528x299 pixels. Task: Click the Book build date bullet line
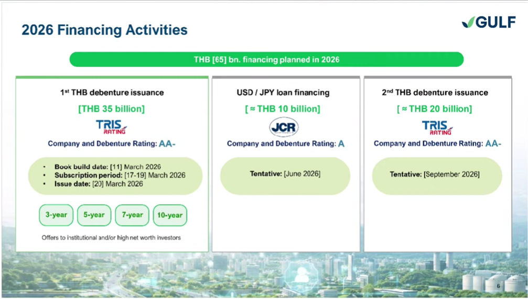[107, 167]
